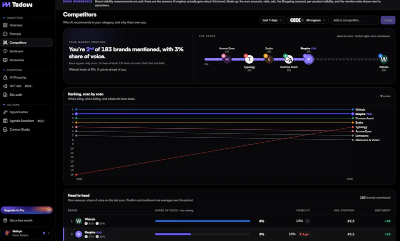
Task: Click the Weleda logo in Head to head
Action: (x=78, y=221)
